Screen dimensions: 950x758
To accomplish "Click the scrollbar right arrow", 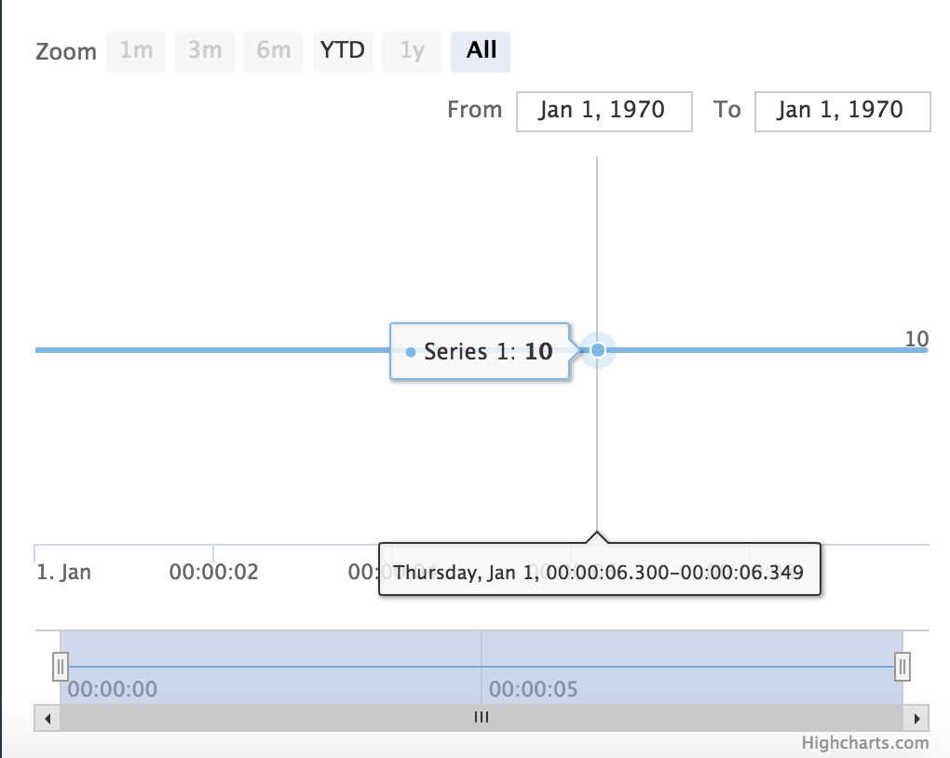I will click(x=917, y=718).
